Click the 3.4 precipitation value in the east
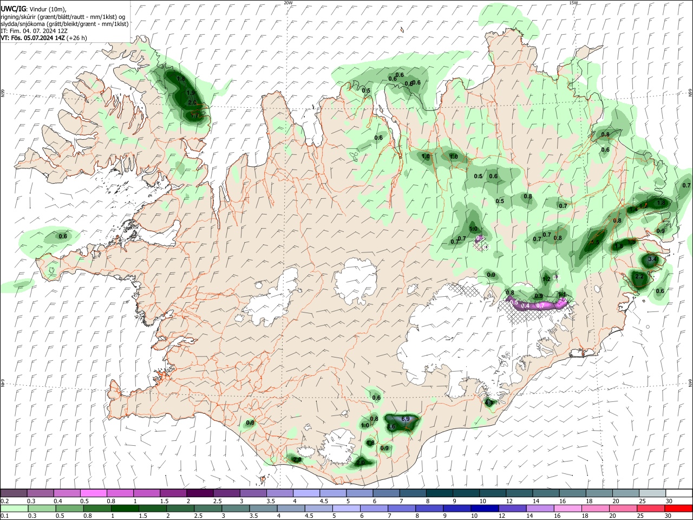Screen dimensions: 693x520 [652, 259]
